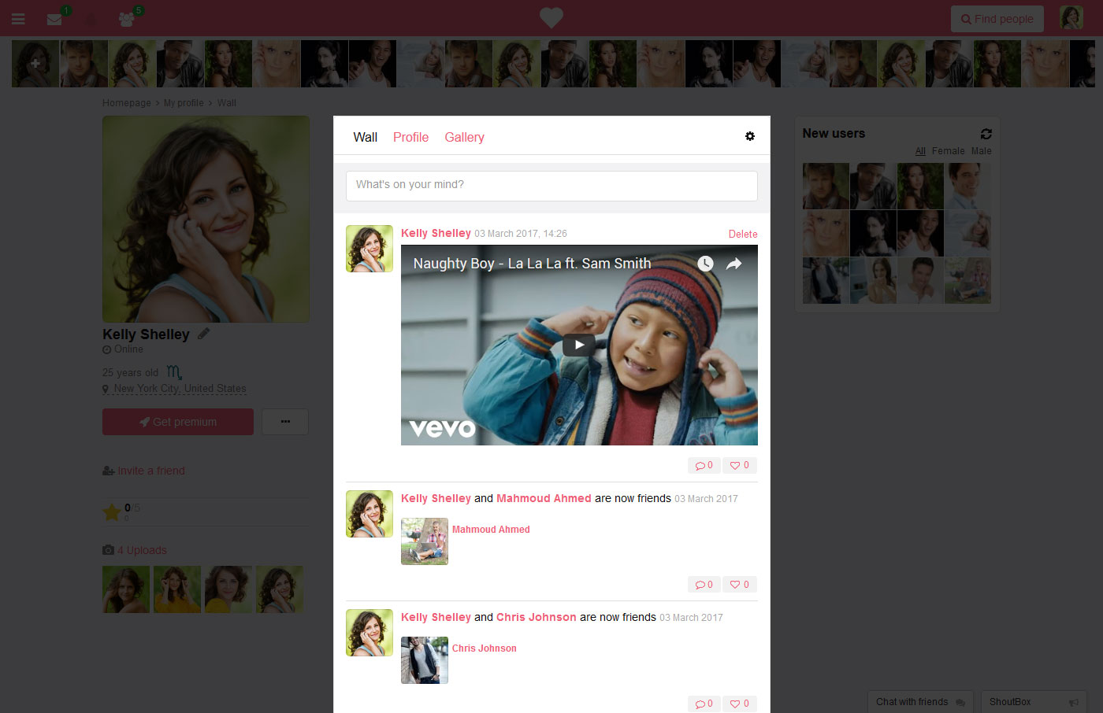
Task: Click the What's on your mind input
Action: coord(551,186)
